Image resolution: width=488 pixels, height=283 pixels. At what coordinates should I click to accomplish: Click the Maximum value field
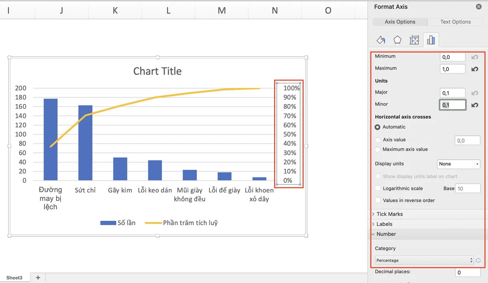[x=453, y=69]
